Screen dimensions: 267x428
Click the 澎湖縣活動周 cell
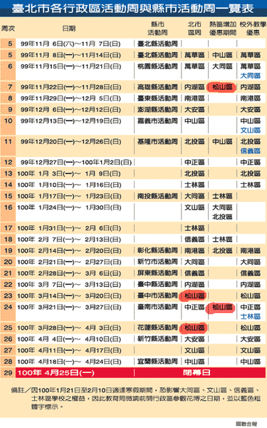pos(157,110)
